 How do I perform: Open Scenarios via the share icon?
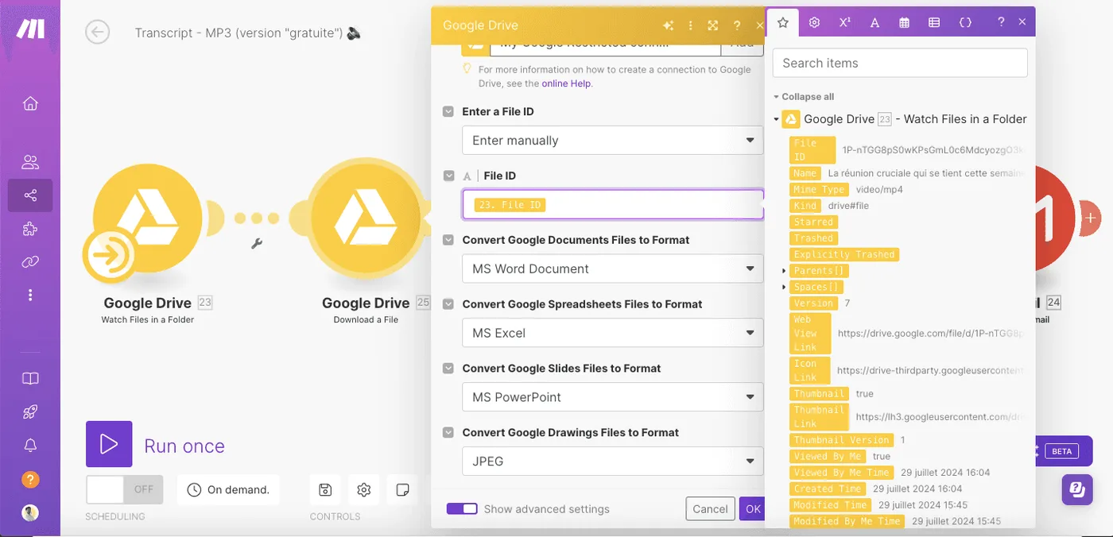pyautogui.click(x=30, y=195)
